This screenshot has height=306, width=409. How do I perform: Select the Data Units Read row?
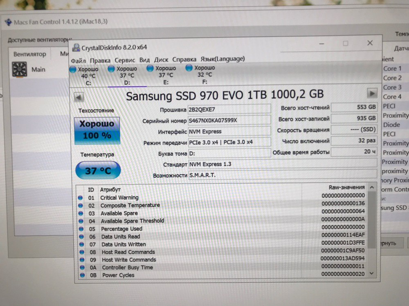[222, 236]
